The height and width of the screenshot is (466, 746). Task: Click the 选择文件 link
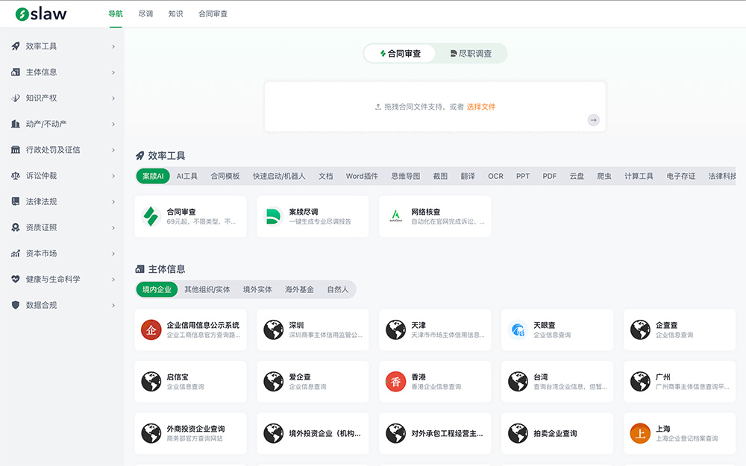[x=481, y=107]
